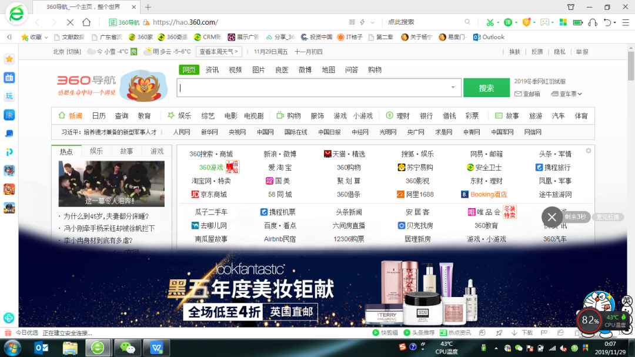Viewport: 635px width, 357px height.
Task: Select the 网页 search tab
Action: click(x=189, y=70)
